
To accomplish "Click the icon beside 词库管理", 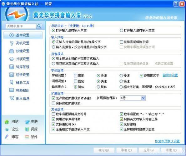I will [x=12, y=67].
